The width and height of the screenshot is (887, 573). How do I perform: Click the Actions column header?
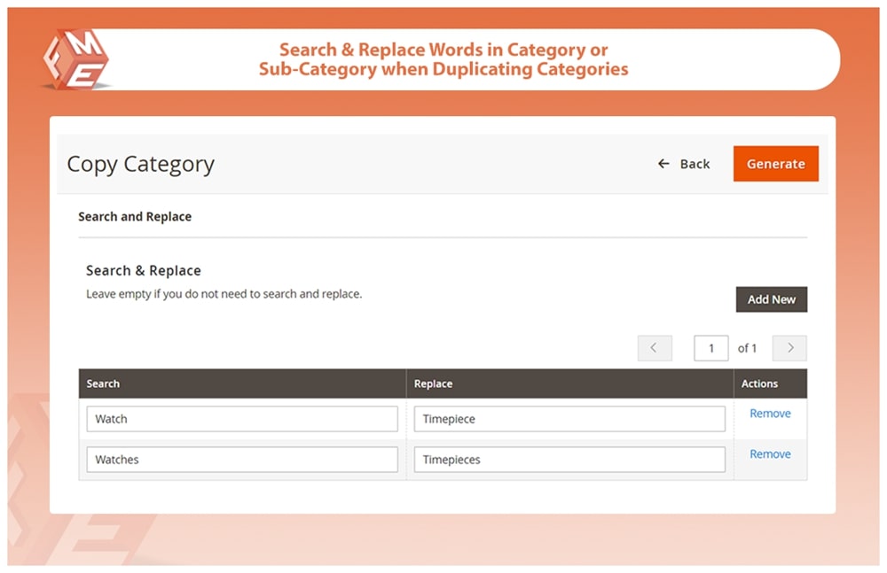click(x=759, y=383)
